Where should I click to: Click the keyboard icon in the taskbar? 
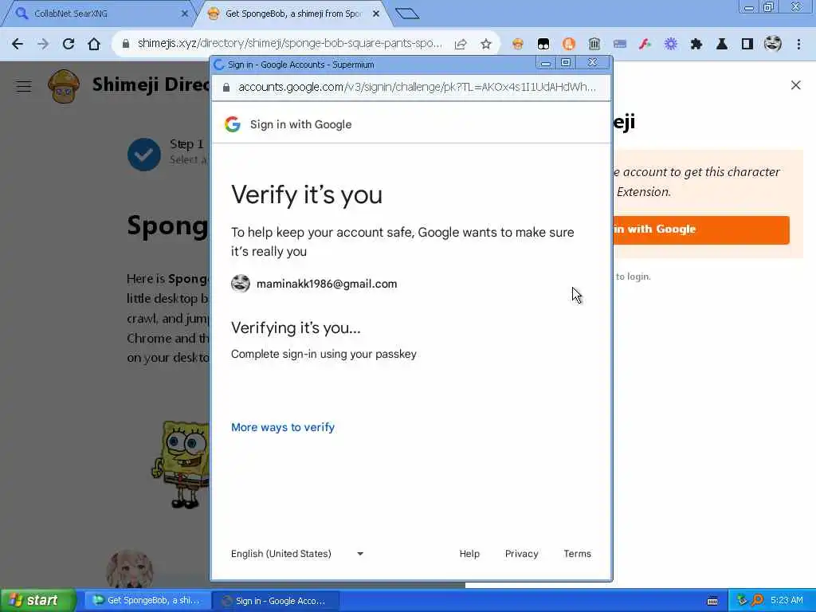712,601
